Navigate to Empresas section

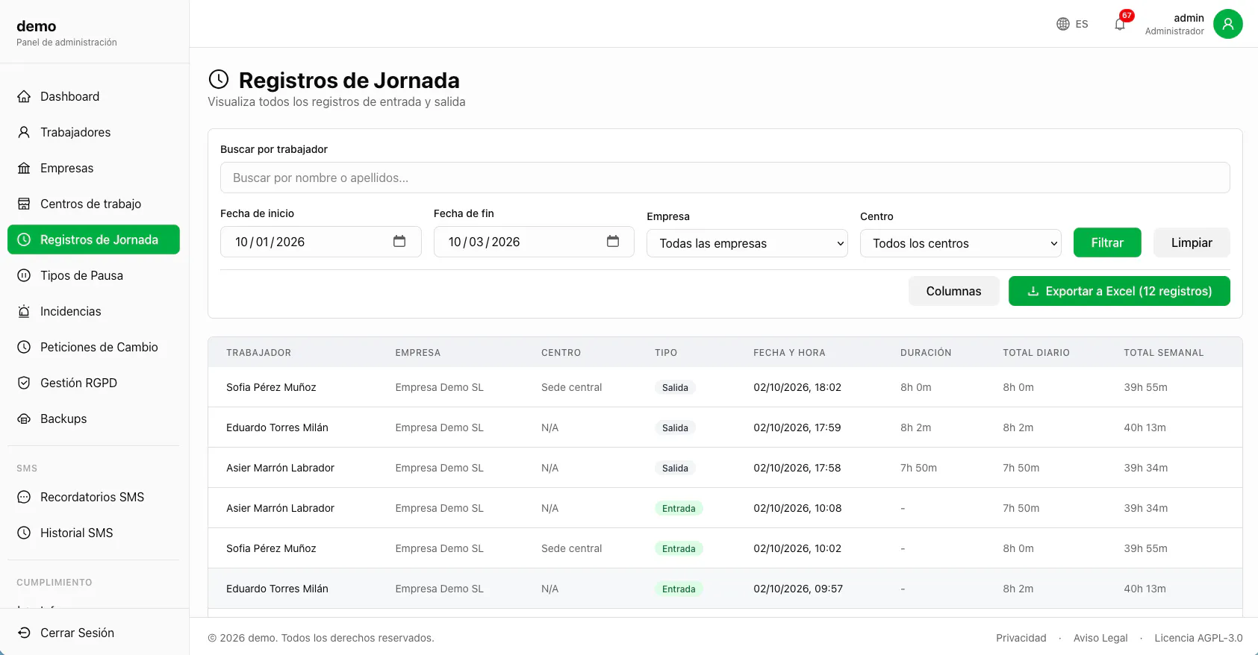coord(93,168)
